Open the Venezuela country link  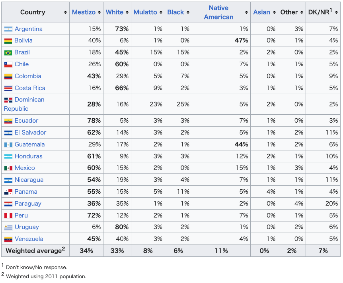pos(29,239)
